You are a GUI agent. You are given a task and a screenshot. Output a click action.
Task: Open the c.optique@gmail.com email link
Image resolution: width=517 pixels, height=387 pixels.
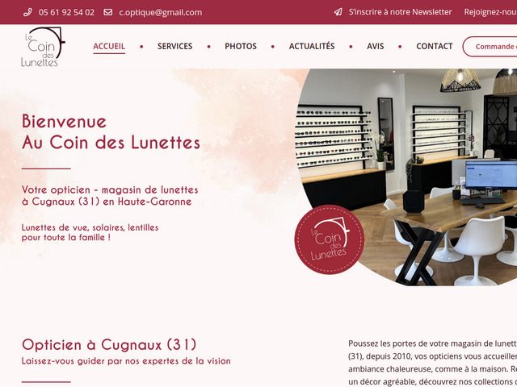click(x=161, y=13)
